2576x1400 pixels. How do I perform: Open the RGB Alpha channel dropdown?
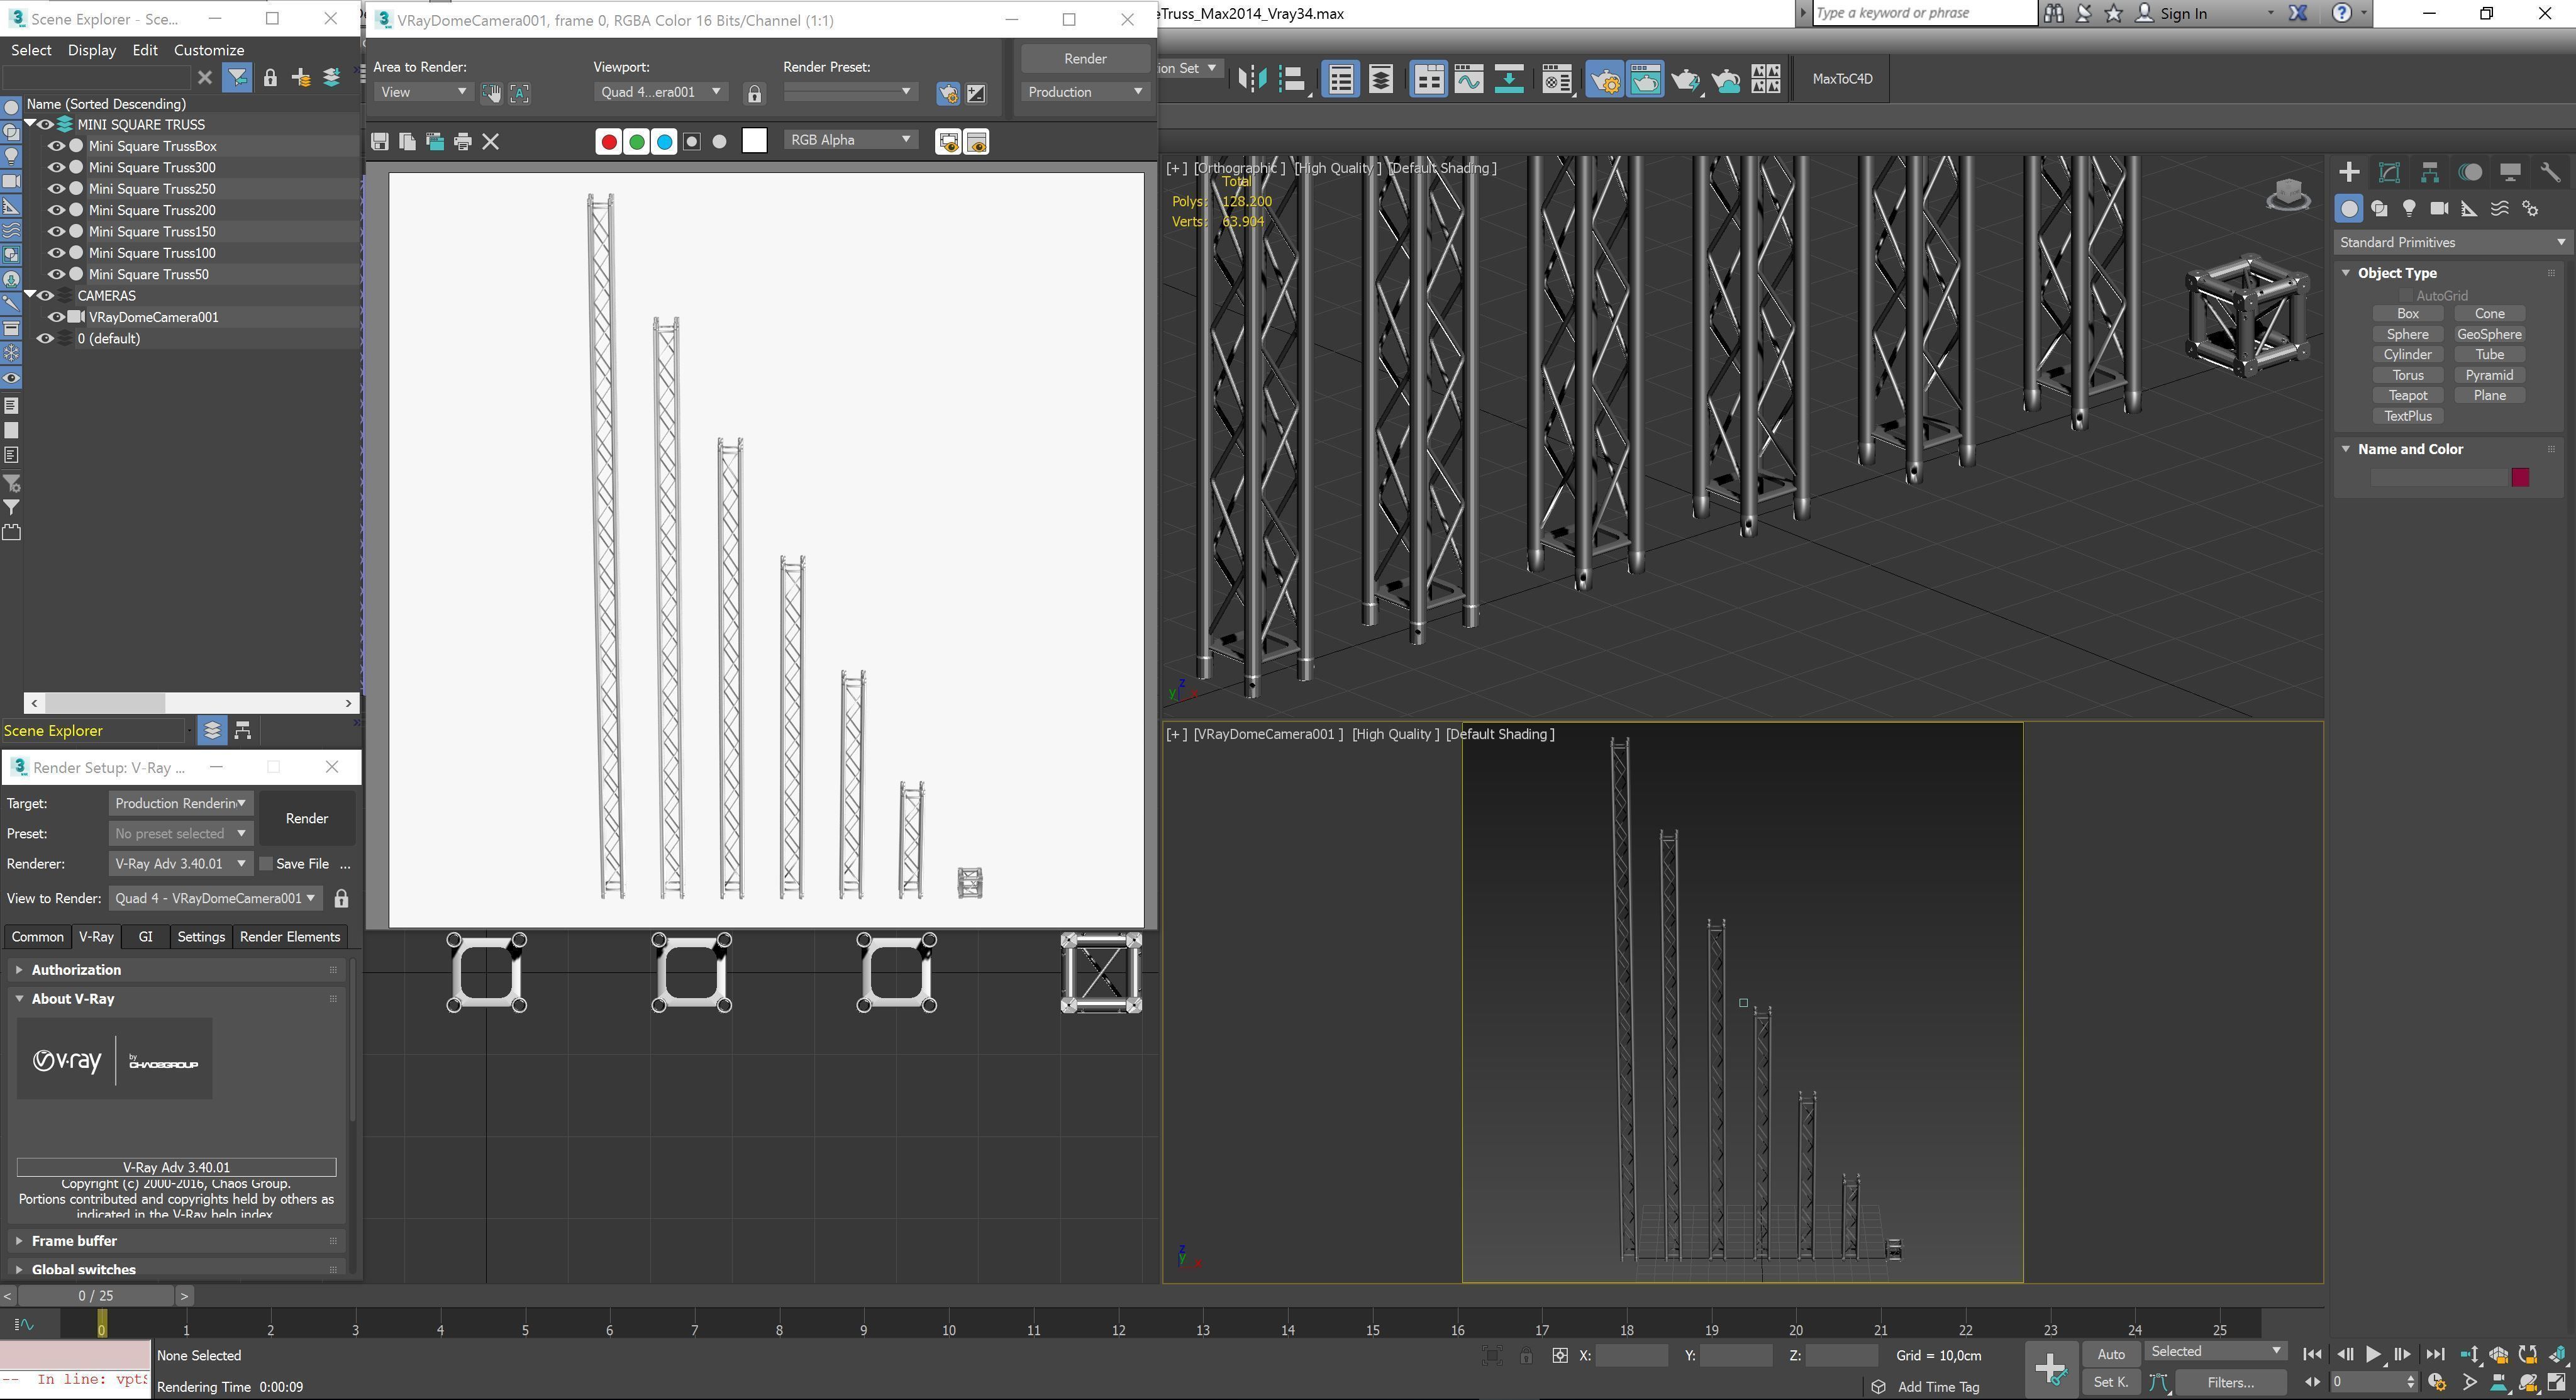[850, 140]
